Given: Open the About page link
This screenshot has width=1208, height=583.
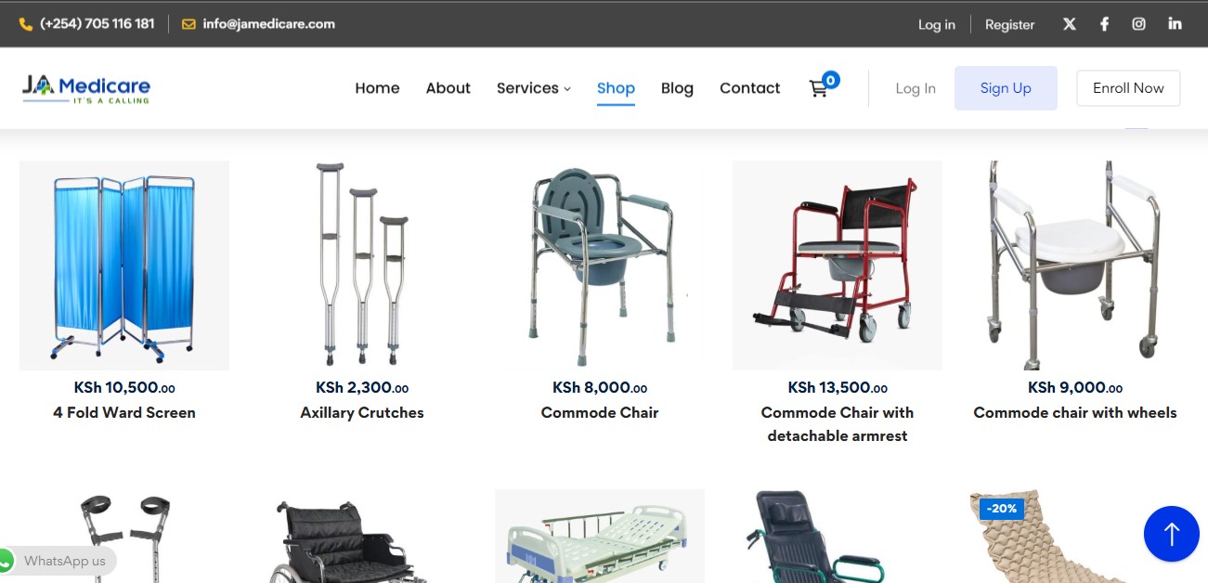Looking at the screenshot, I should tap(448, 88).
